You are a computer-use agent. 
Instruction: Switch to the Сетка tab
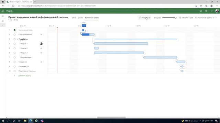[74, 18]
